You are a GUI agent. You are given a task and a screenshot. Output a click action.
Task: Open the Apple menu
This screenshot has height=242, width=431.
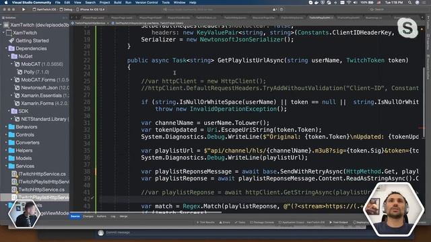tap(6, 3)
